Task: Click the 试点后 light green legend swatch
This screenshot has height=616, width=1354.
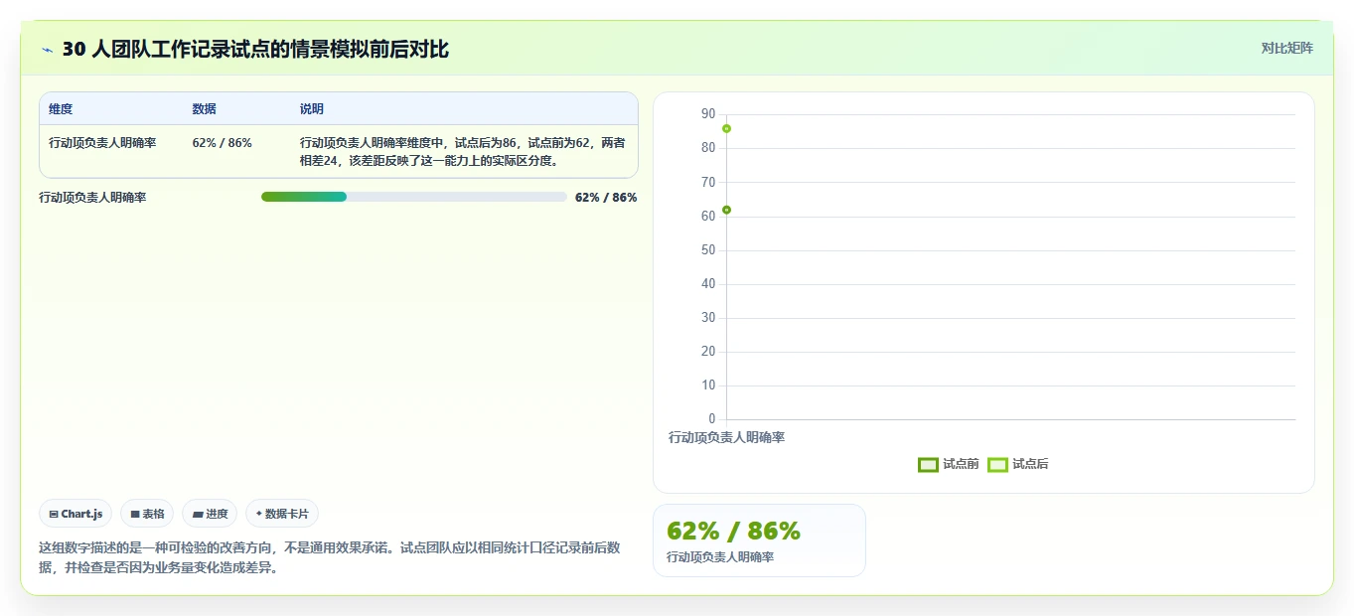Action: tap(997, 464)
